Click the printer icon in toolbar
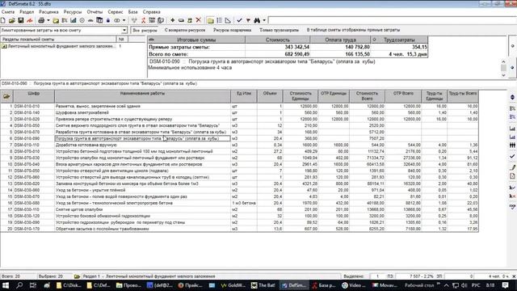517x291 pixels. pyautogui.click(x=41, y=20)
